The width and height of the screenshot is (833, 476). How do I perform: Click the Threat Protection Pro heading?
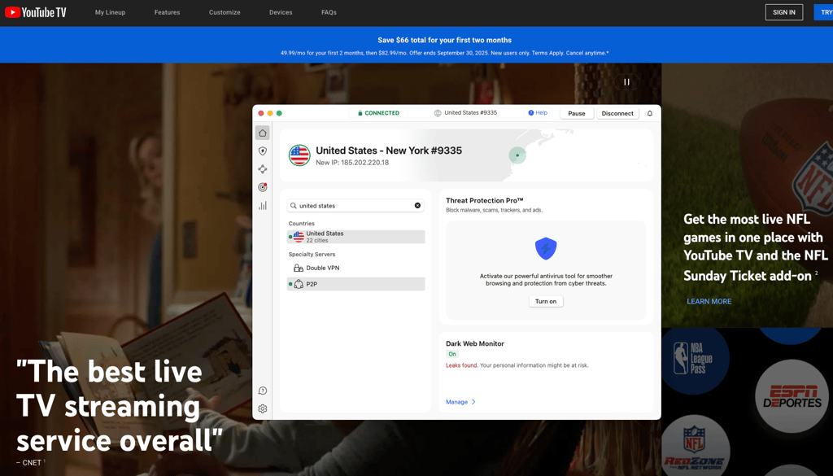coord(485,200)
